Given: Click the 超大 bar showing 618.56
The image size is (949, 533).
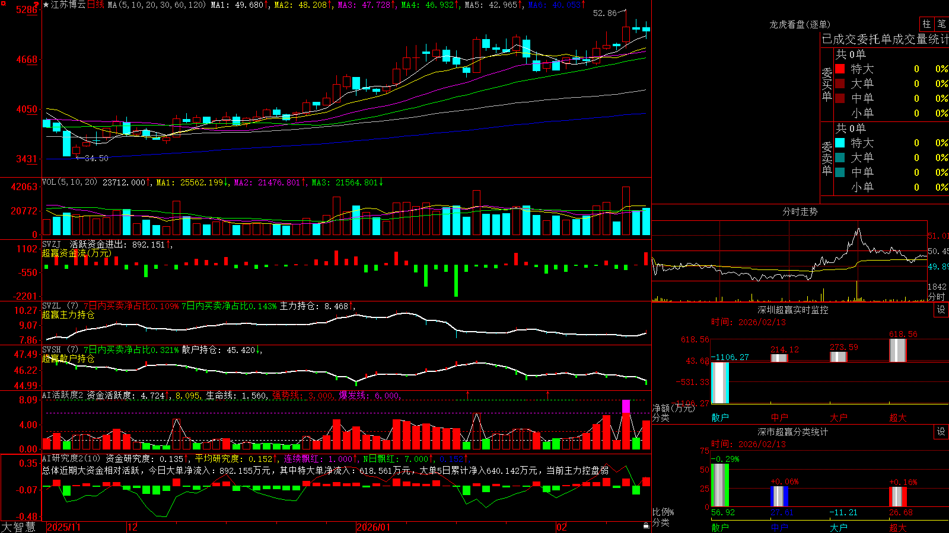Looking at the screenshot, I should click(898, 350).
